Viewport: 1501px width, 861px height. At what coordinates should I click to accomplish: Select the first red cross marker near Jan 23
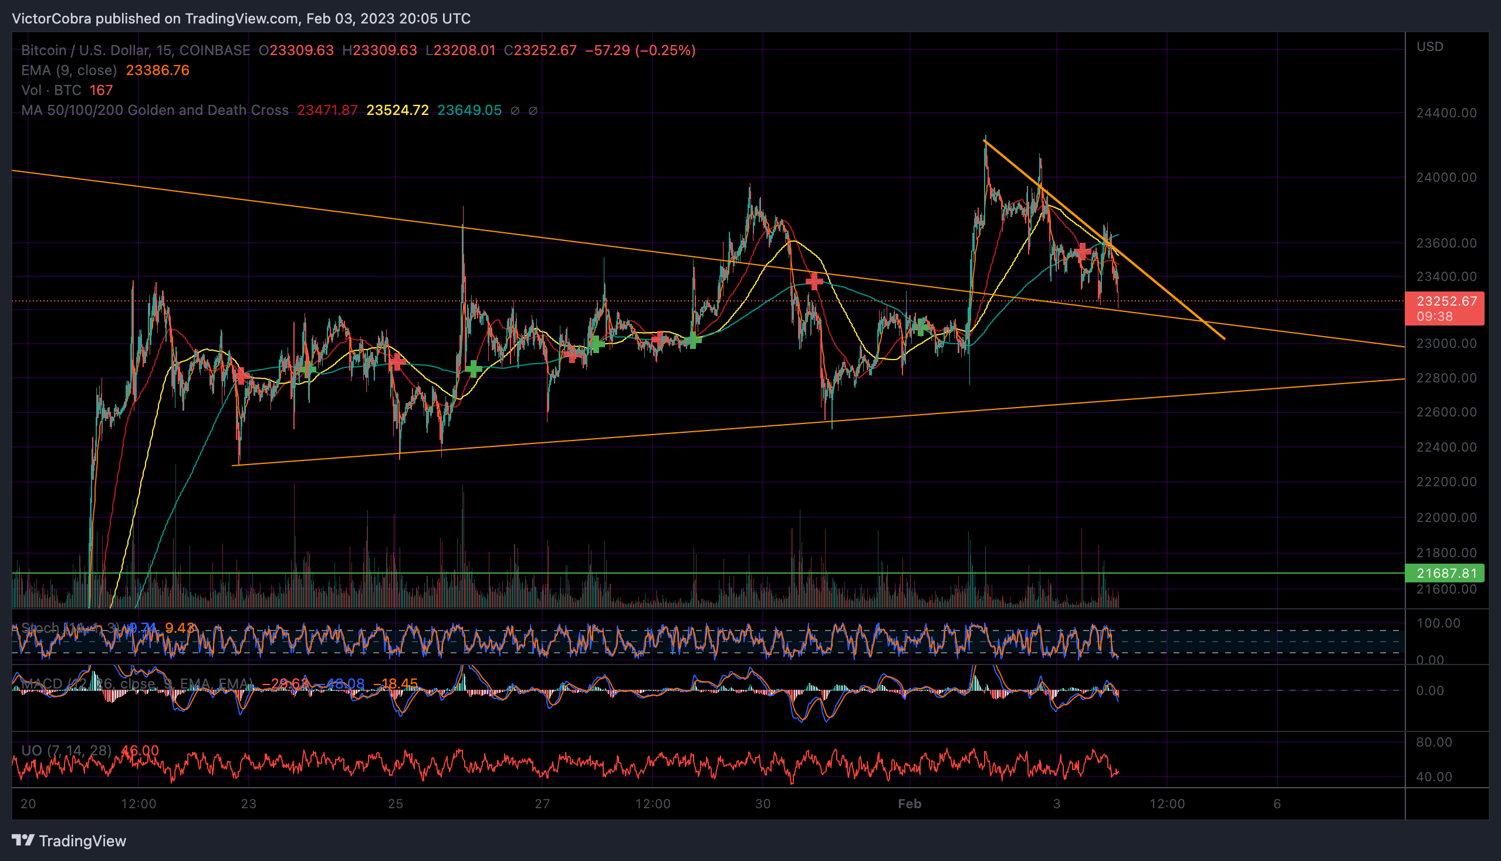pyautogui.click(x=241, y=375)
